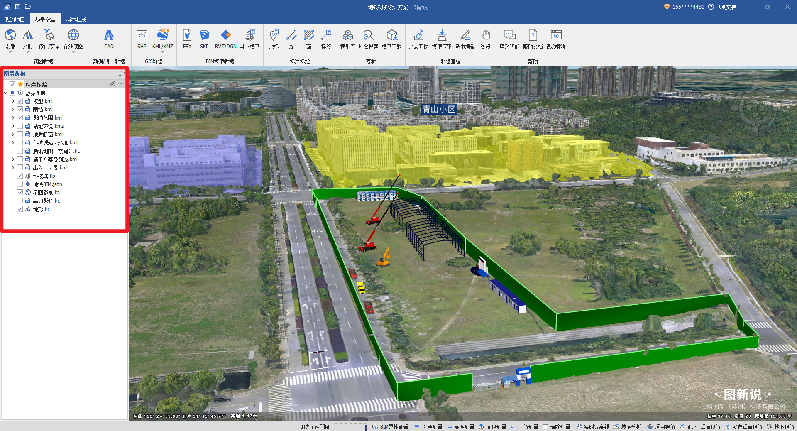
Task: Click the 地表不透明度 opacity slider
Action: tap(349, 427)
